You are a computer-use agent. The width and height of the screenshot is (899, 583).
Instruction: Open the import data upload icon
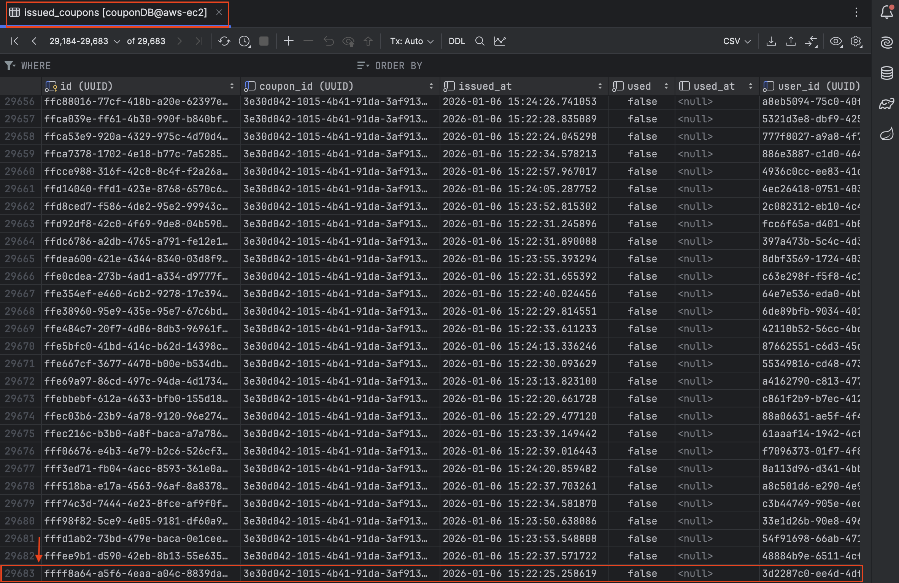(x=791, y=41)
